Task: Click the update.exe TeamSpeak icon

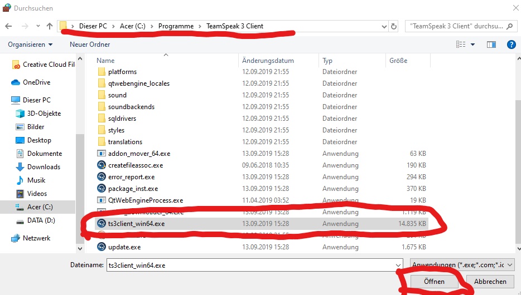Action: pyautogui.click(x=102, y=247)
